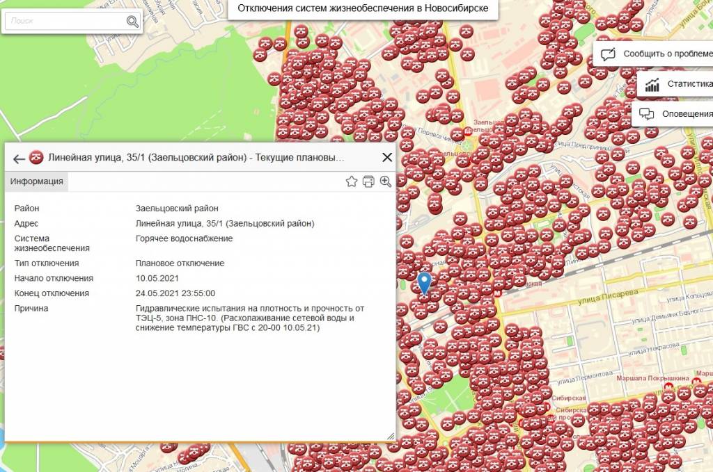Viewport: 713px width, 472px height.
Task: Open the Статистика panel
Action: coord(675,84)
